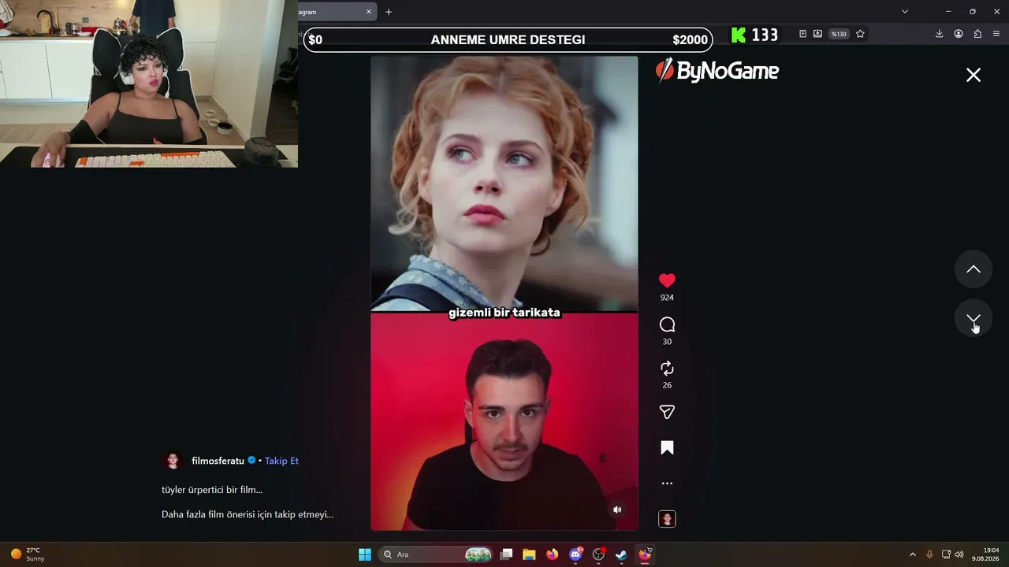This screenshot has width=1009, height=567.
Task: Share the reel with the paper plane icon
Action: point(667,412)
